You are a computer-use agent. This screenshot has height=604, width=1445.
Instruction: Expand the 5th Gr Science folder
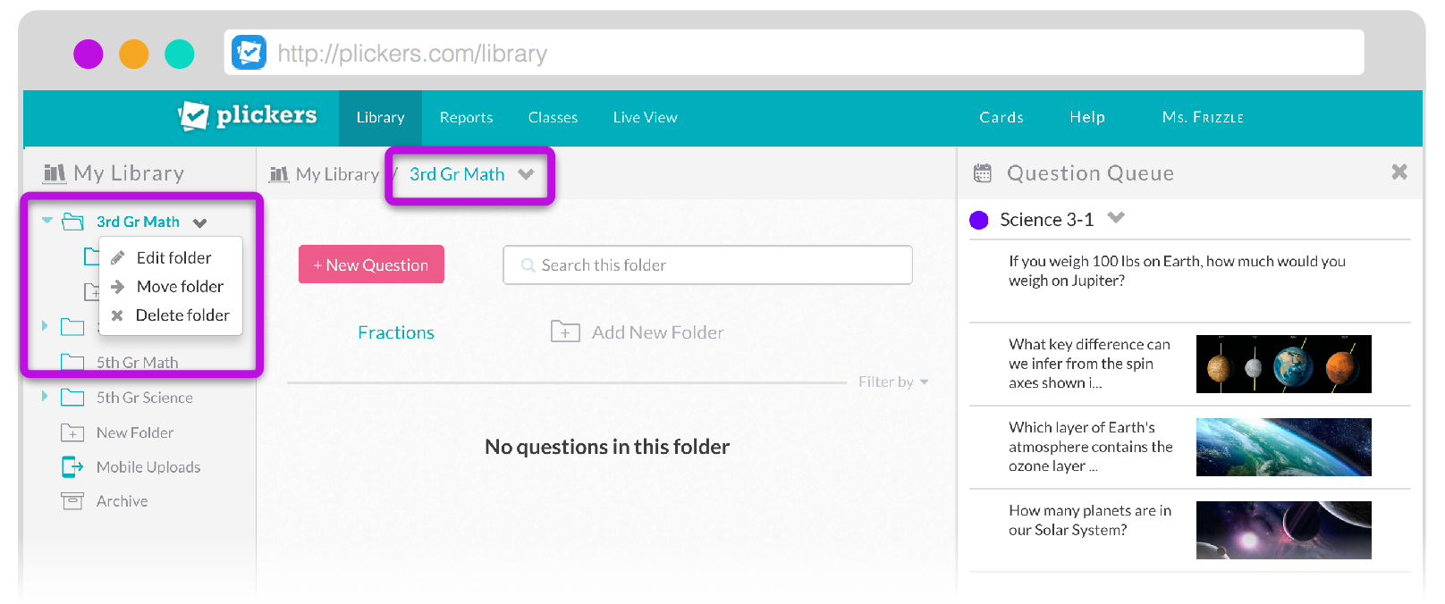(x=45, y=397)
